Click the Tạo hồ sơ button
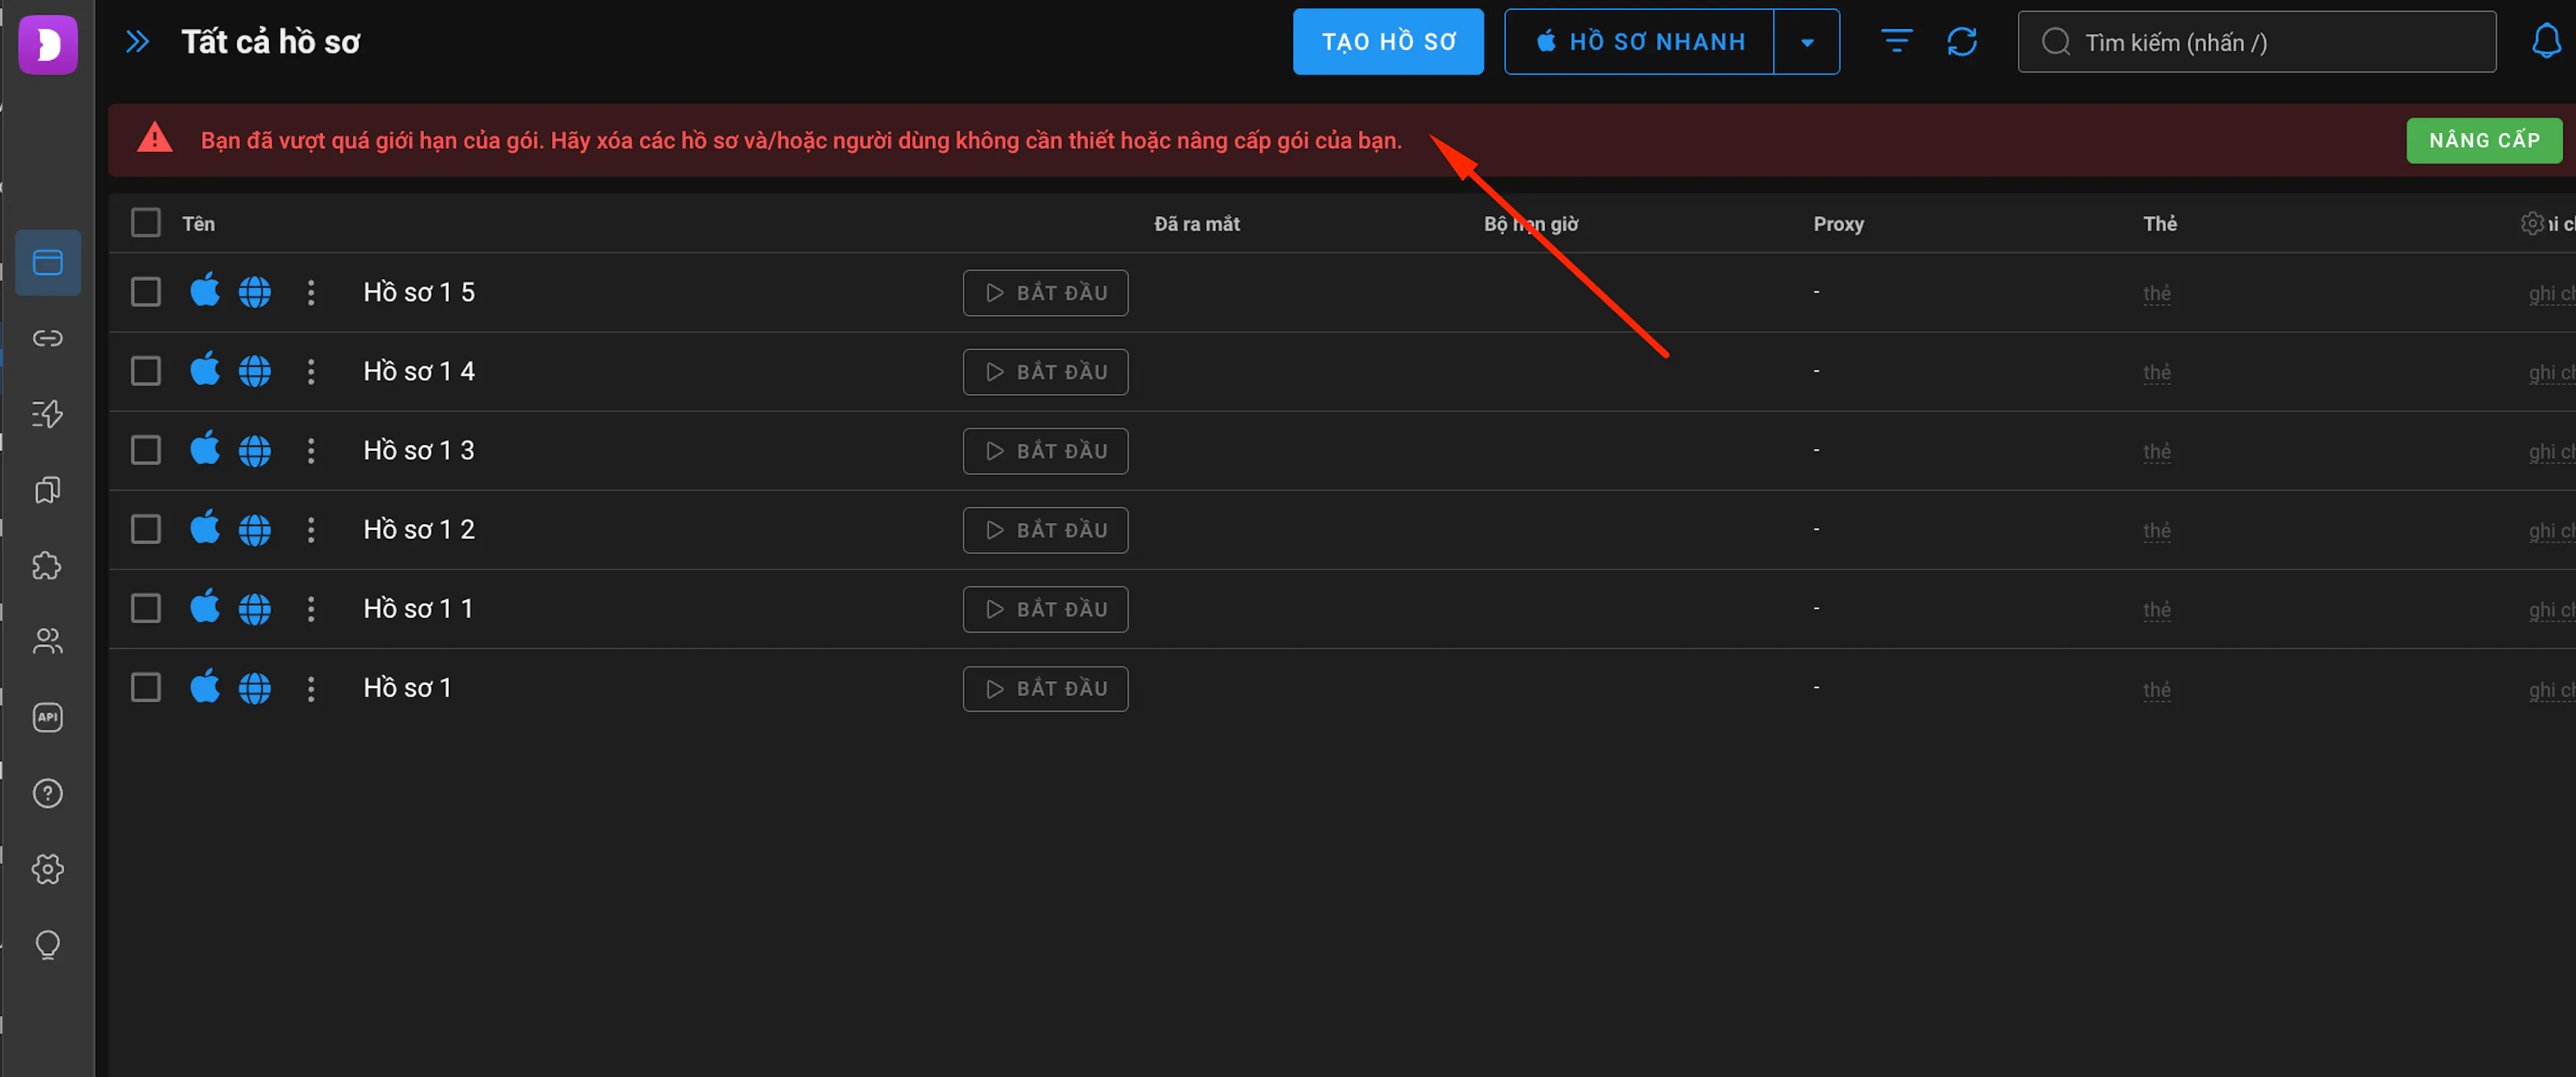Viewport: 2576px width, 1077px height. pos(1388,42)
